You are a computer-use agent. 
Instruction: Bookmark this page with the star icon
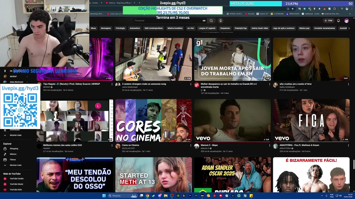(x=292, y=9)
